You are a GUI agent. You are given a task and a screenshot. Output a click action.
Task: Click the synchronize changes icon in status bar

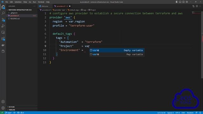[x=14, y=113]
